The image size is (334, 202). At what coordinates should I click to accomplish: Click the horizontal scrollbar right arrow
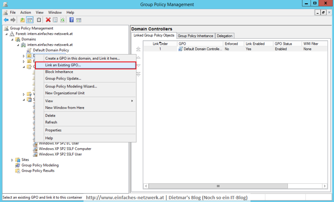pos(325,186)
